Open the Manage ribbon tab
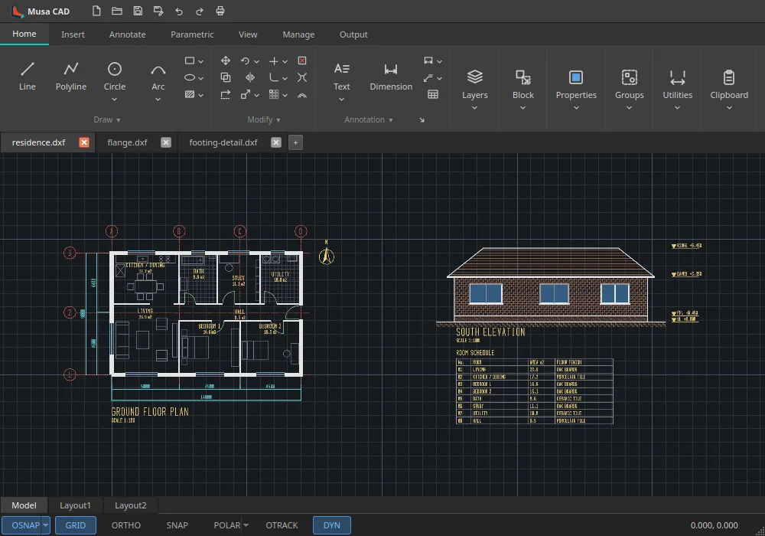The height and width of the screenshot is (536, 765). pos(298,34)
